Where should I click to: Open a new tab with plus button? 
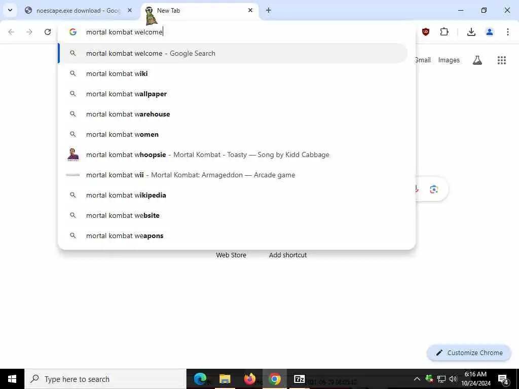269,11
